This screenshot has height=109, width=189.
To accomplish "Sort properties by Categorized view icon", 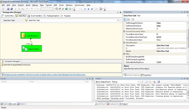I will coord(125,19).
